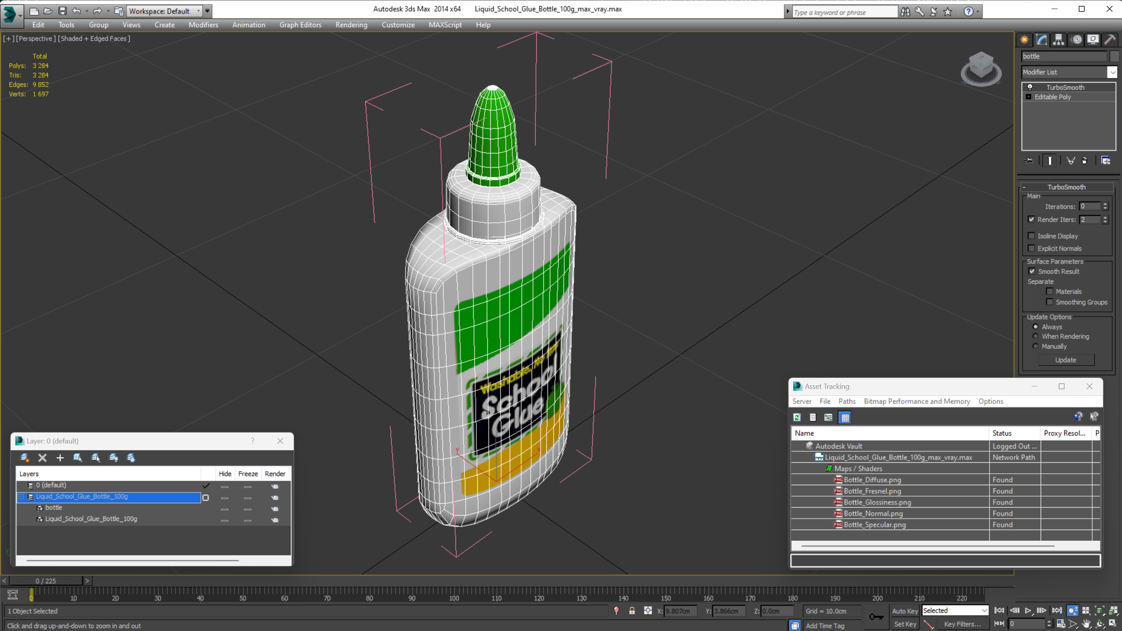Click the Auto Key button

pyautogui.click(x=904, y=611)
